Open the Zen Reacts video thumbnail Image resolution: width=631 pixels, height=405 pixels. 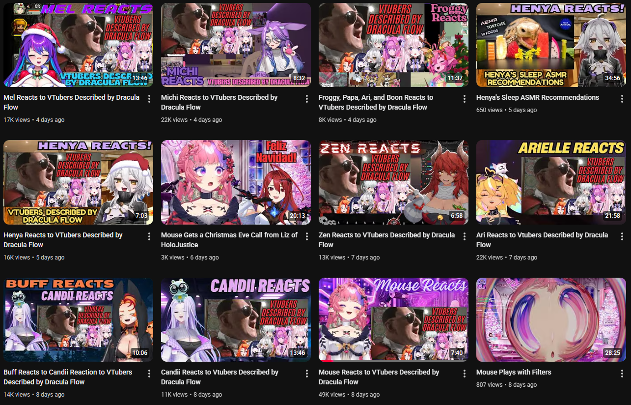(393, 182)
